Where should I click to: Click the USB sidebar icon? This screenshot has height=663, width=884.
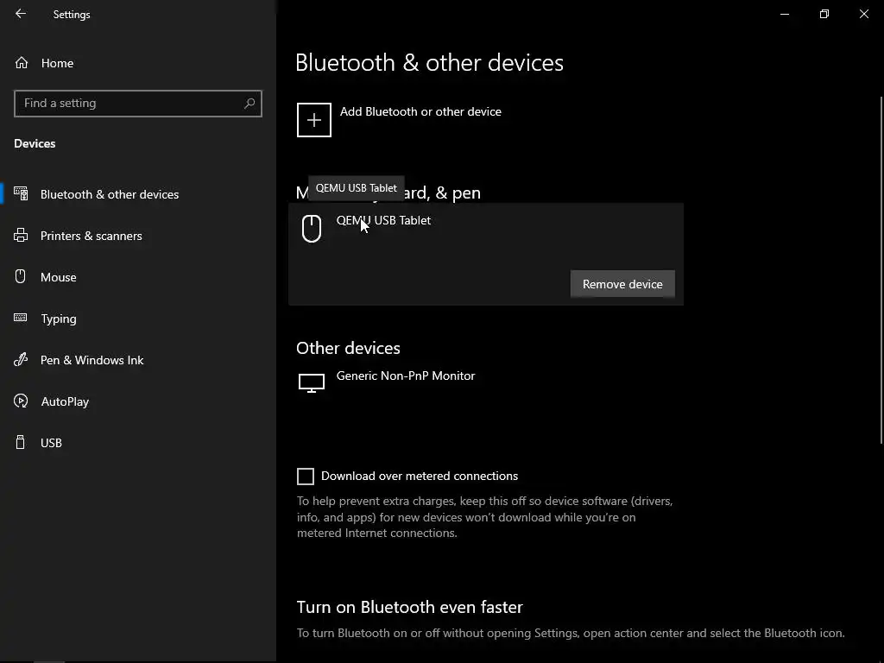pos(21,443)
